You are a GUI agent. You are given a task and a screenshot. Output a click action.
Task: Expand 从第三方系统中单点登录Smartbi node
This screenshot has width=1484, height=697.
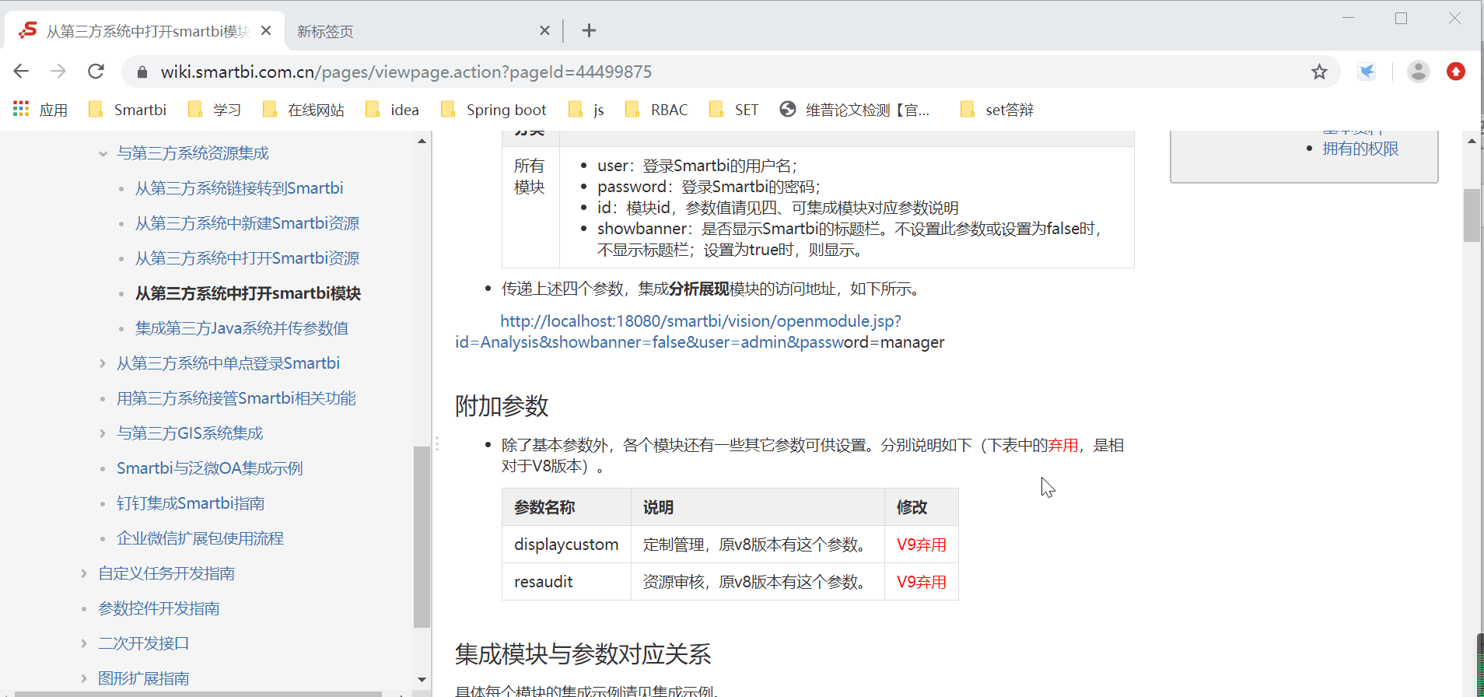[x=103, y=363]
